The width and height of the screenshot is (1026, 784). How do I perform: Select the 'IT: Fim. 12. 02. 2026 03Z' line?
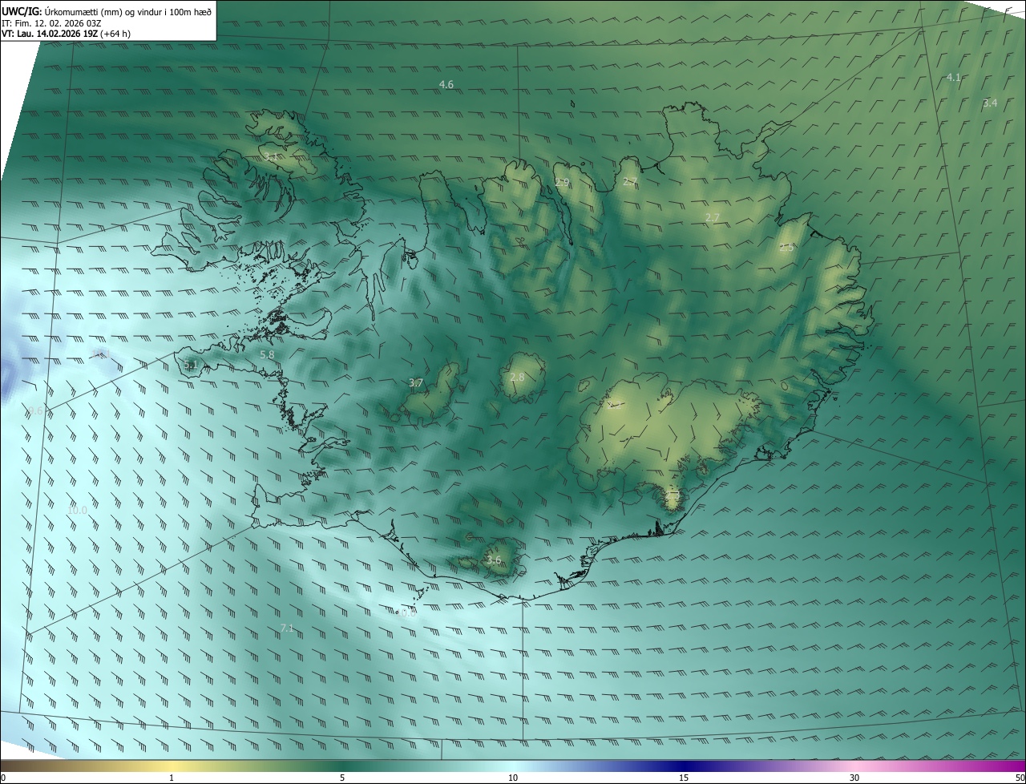click(x=51, y=23)
